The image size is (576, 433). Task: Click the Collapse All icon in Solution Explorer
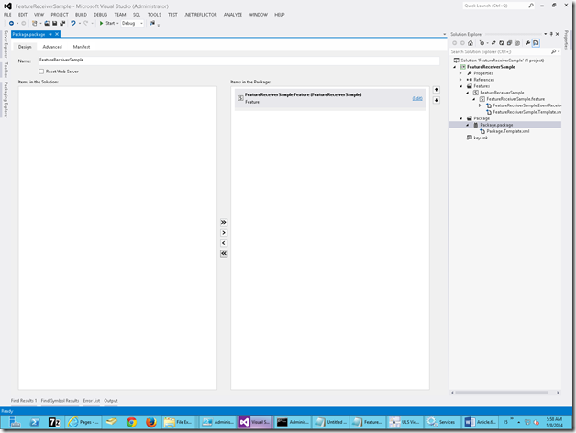[x=509, y=43]
